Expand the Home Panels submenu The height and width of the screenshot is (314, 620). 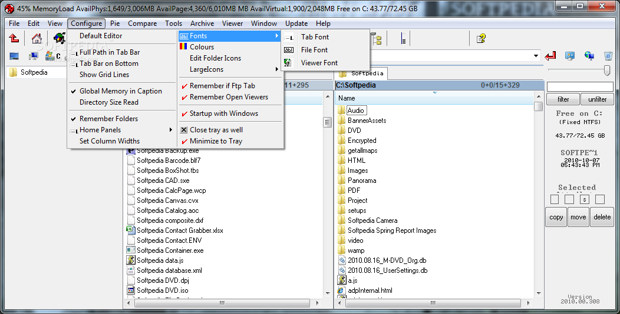(x=121, y=130)
